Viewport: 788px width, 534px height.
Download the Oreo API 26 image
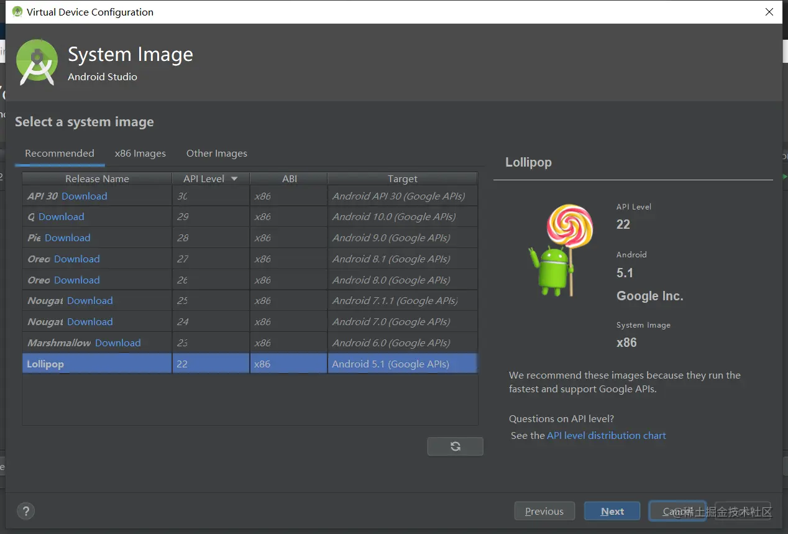coord(77,280)
